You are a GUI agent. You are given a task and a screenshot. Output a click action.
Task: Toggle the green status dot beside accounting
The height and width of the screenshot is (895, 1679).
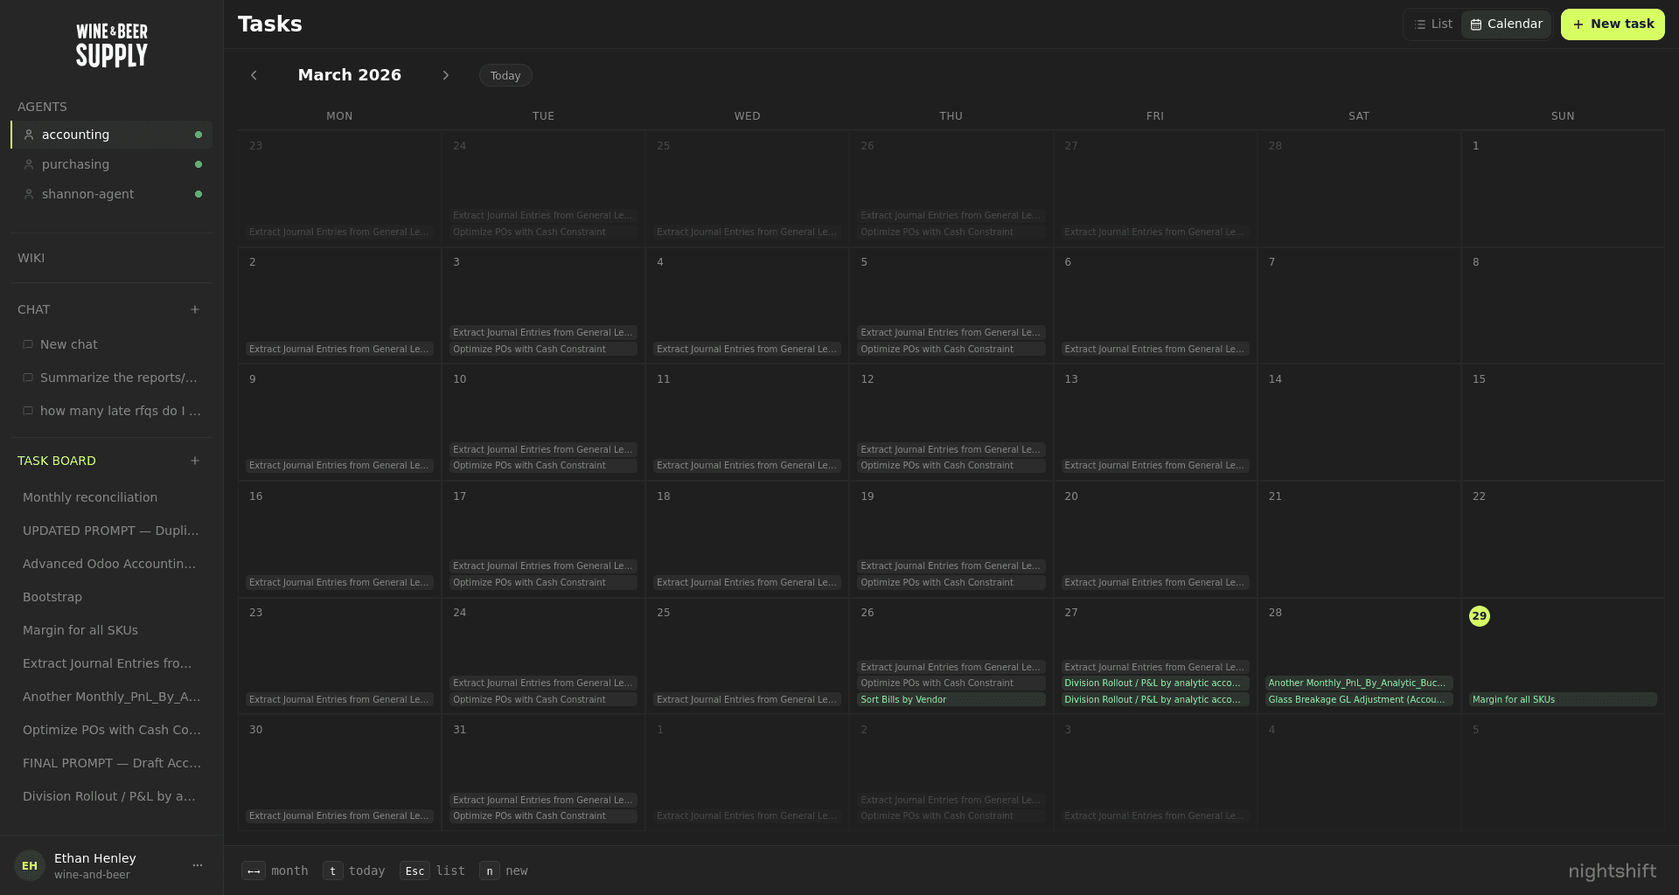tap(199, 135)
